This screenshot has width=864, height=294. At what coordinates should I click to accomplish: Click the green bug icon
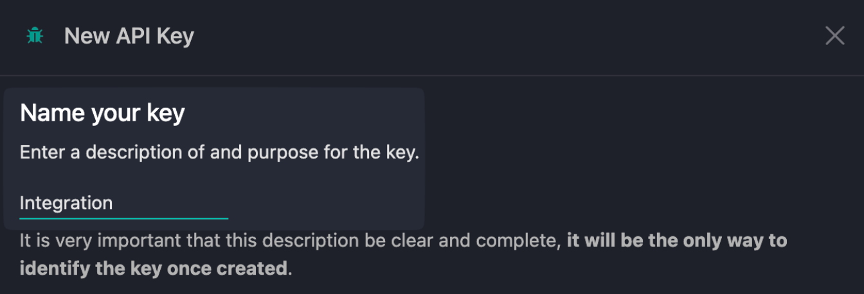[x=35, y=36]
